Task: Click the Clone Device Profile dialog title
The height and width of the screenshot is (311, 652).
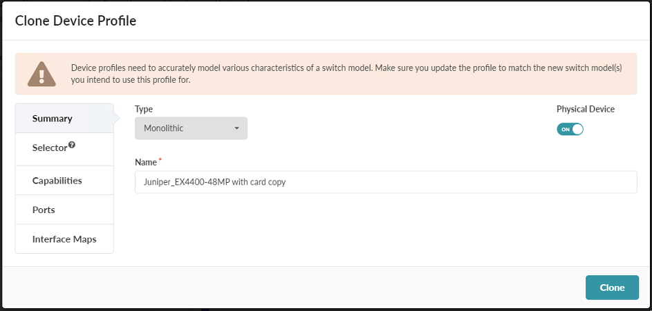Action: point(75,21)
